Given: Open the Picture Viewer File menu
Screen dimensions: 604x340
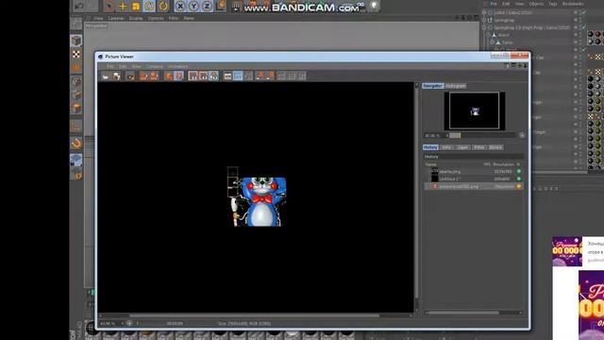Looking at the screenshot, I should pos(110,67).
